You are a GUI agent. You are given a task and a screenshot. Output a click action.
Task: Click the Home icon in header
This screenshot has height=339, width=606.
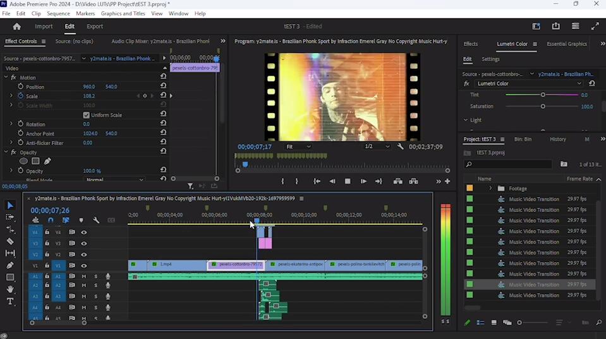[x=17, y=27]
